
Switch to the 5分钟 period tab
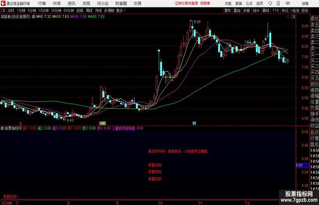tap(32, 11)
